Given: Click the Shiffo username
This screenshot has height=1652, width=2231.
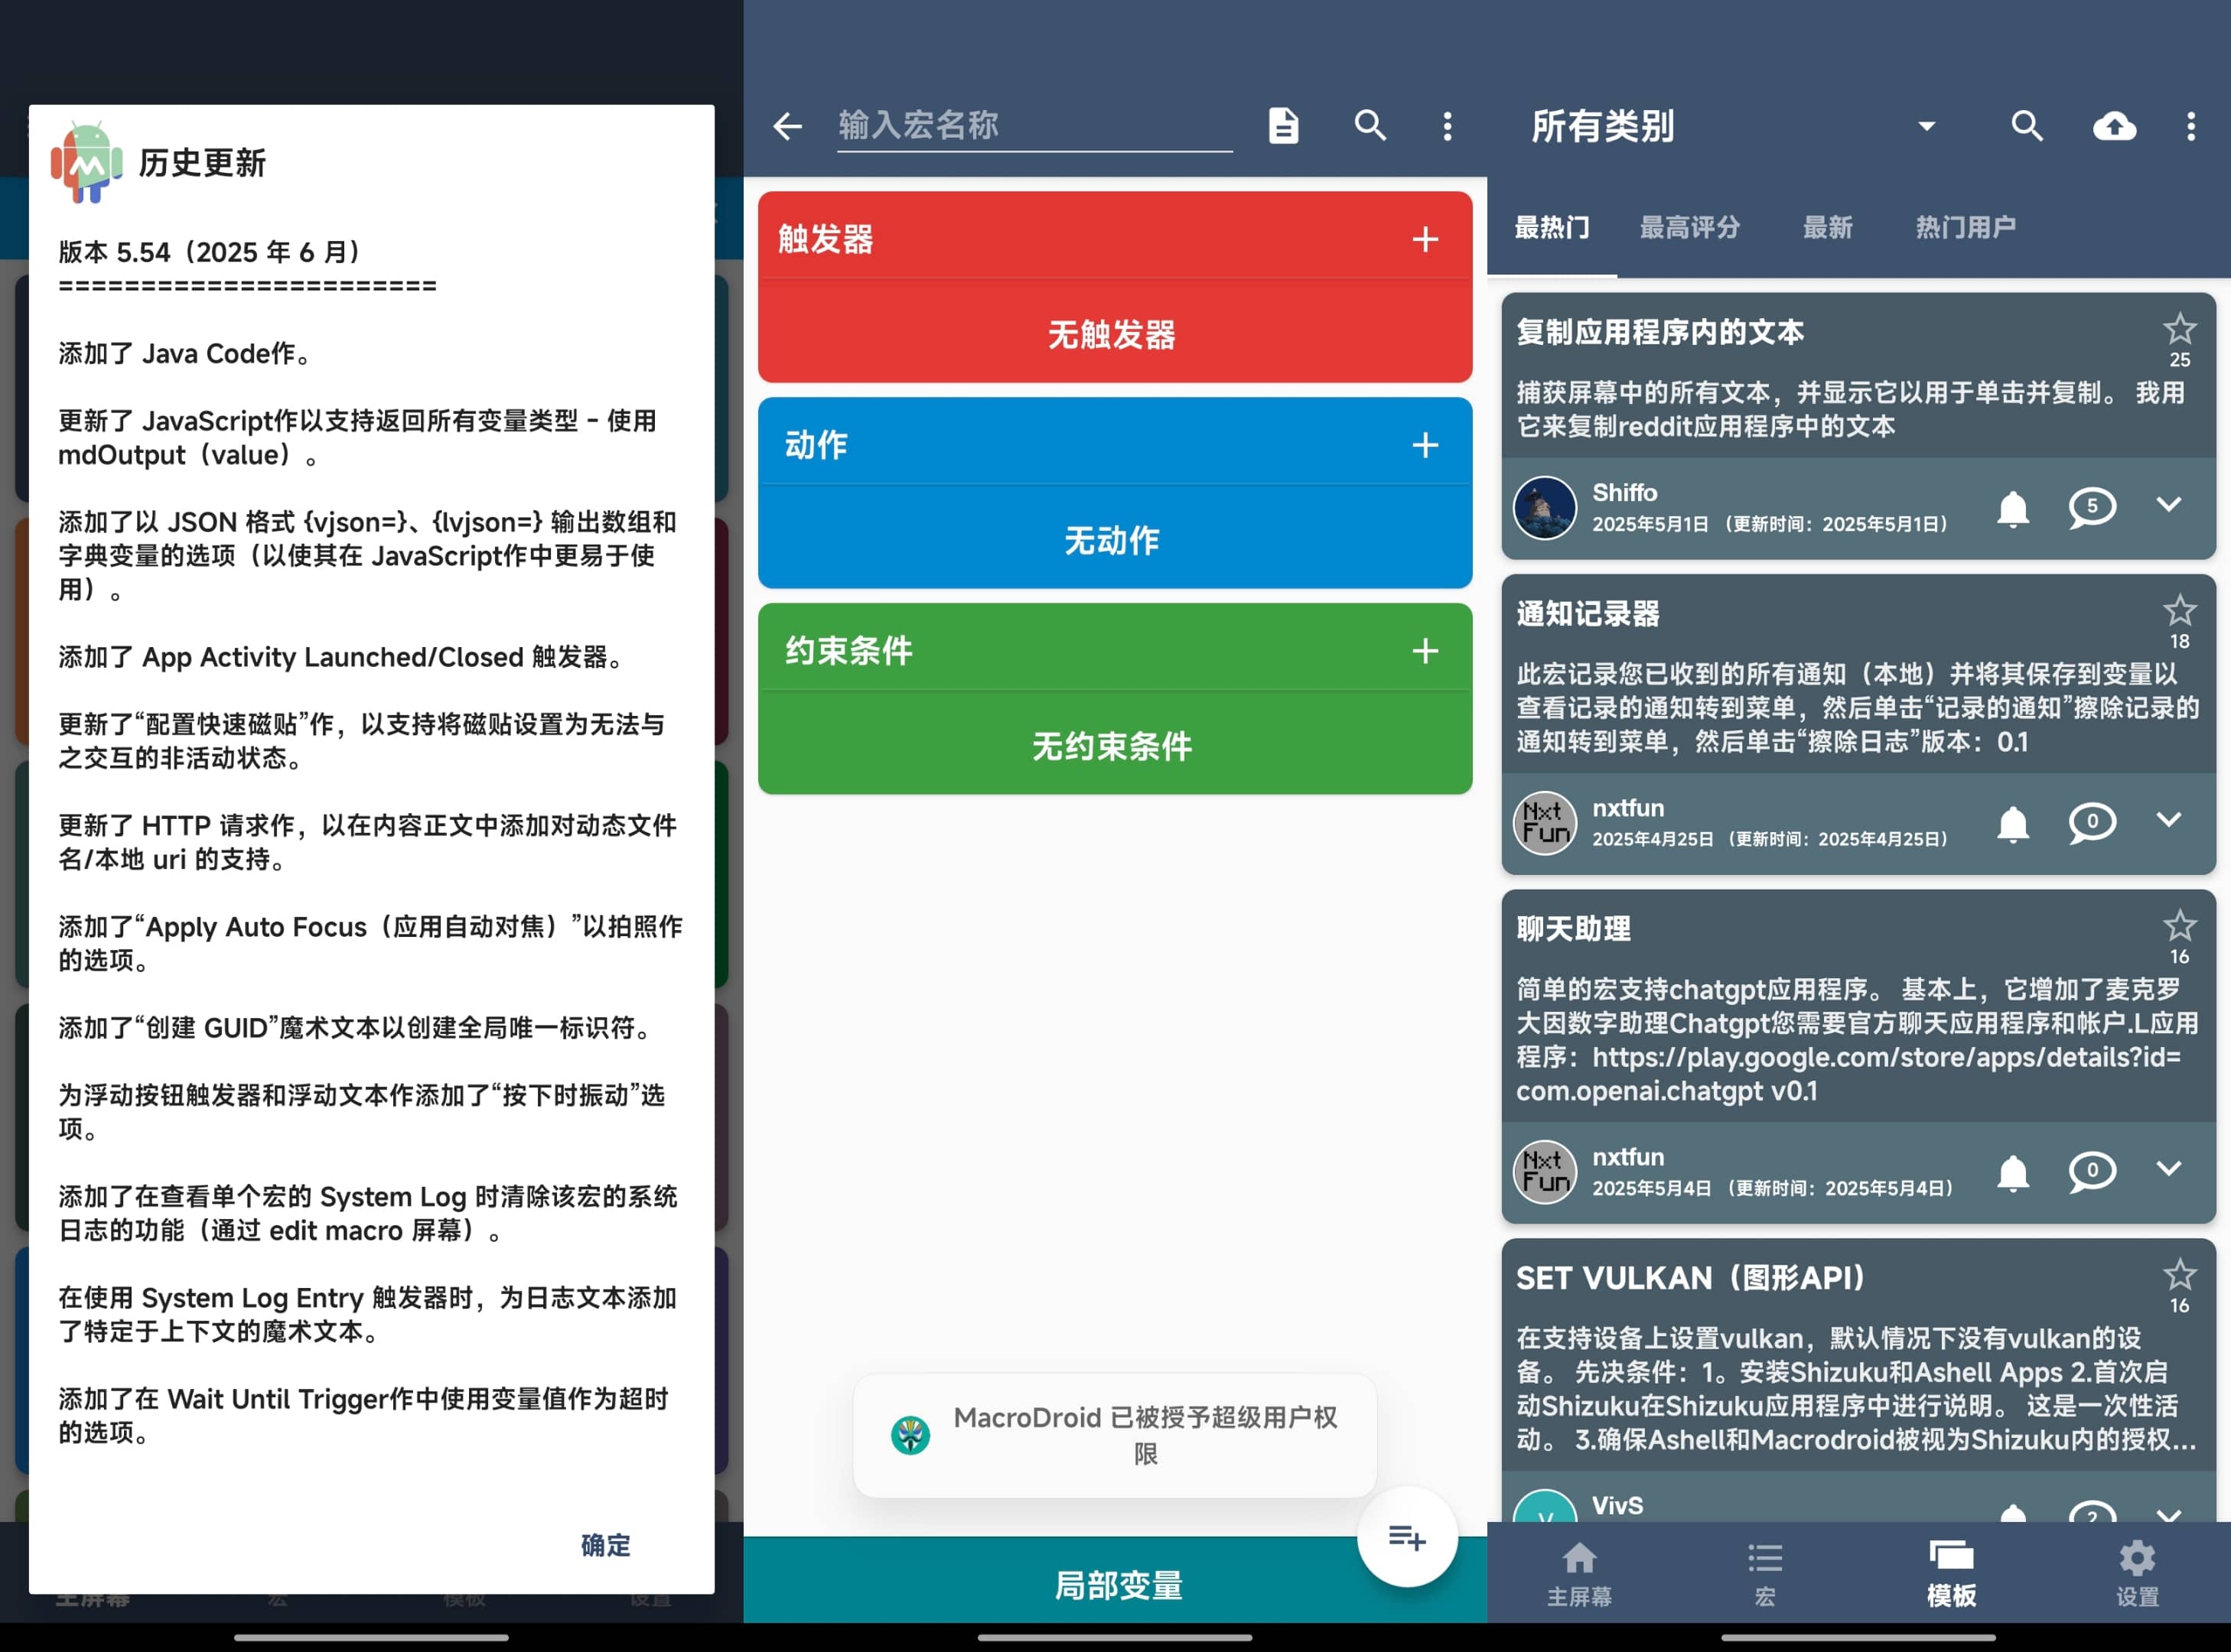Looking at the screenshot, I should [1625, 493].
